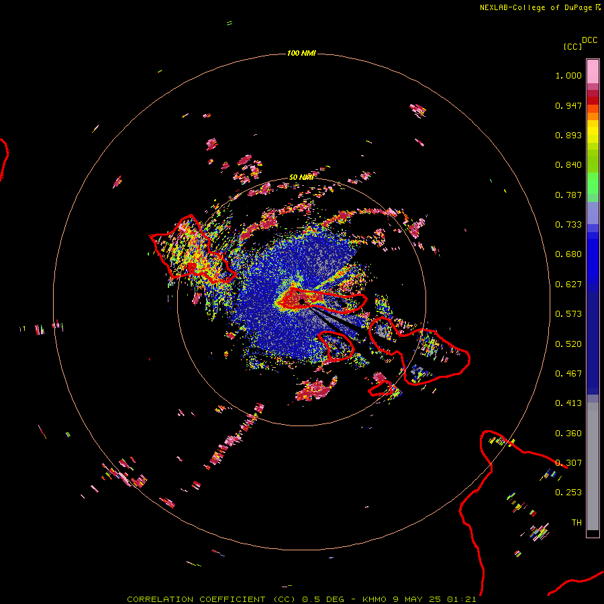Click the NEXLAB-College of DuPage header text
This screenshot has height=604, width=604.
point(540,7)
